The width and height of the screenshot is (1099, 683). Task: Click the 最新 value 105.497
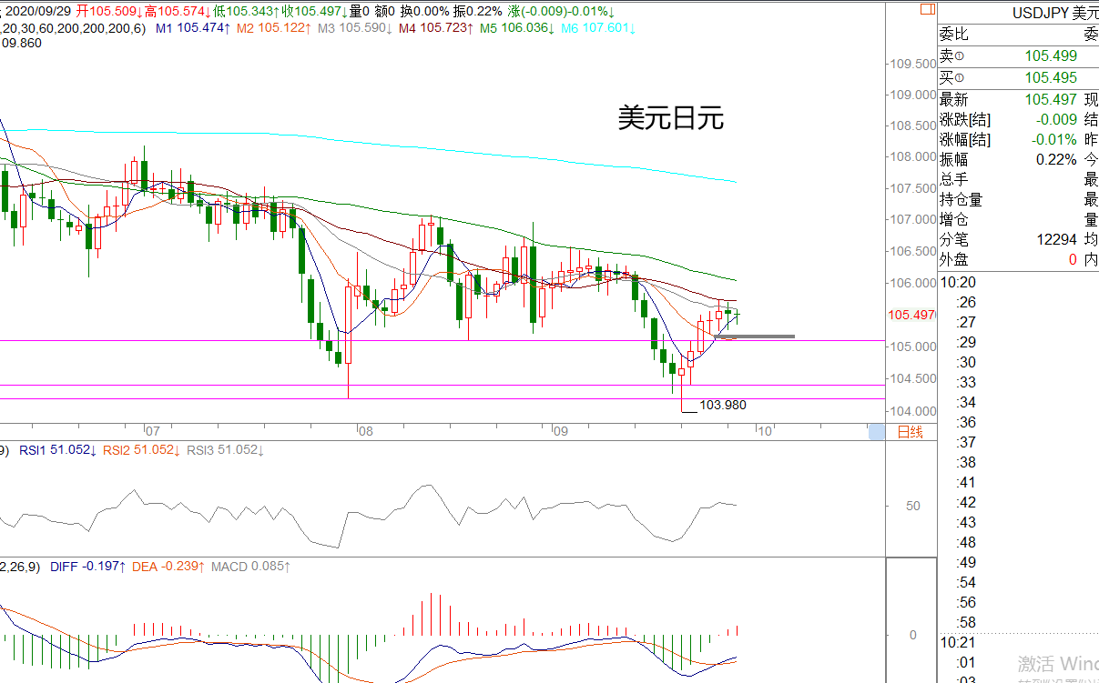[x=1051, y=99]
